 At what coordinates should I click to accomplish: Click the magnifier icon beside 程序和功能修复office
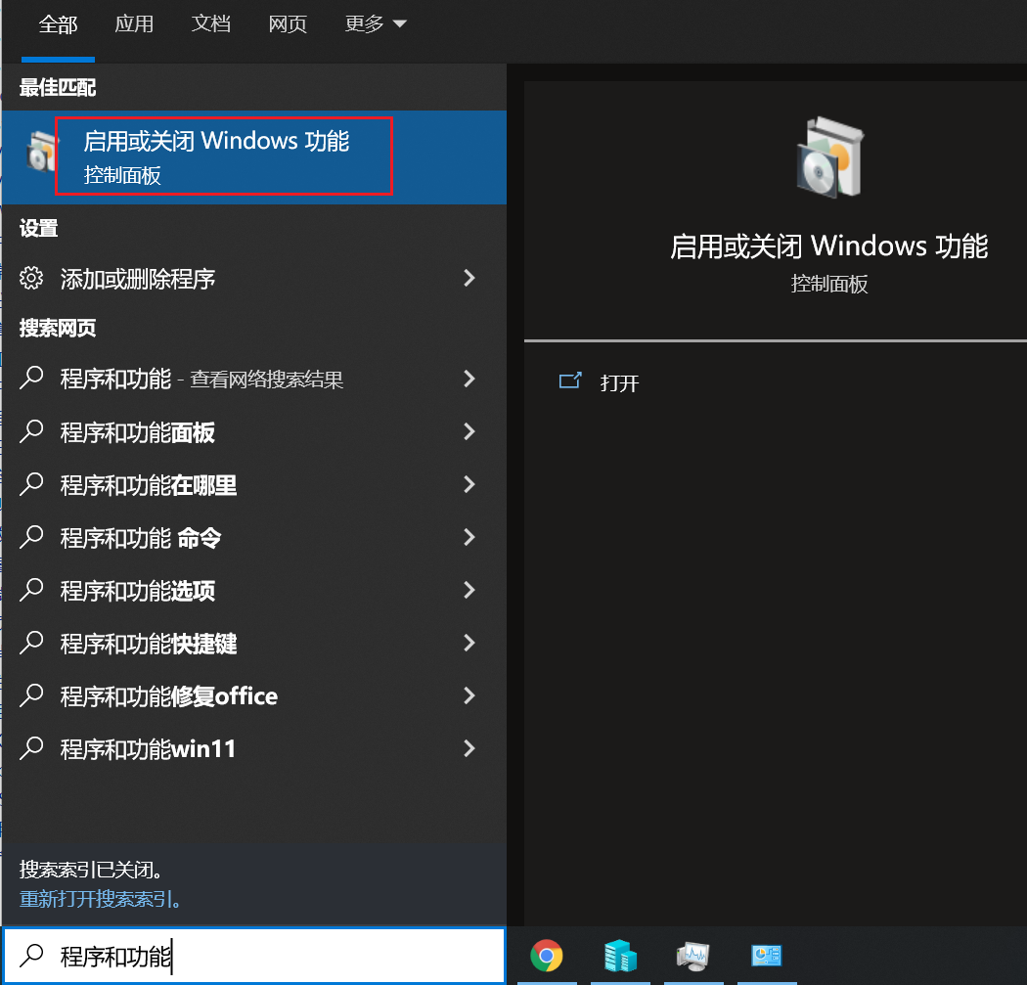(x=31, y=695)
